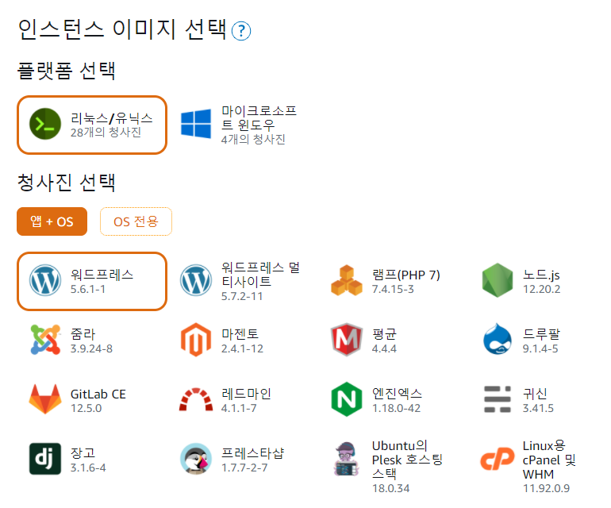Click the 워드프레스 멀티사이트 blueprint name
Image resolution: width=611 pixels, height=508 pixels.
[x=260, y=274]
